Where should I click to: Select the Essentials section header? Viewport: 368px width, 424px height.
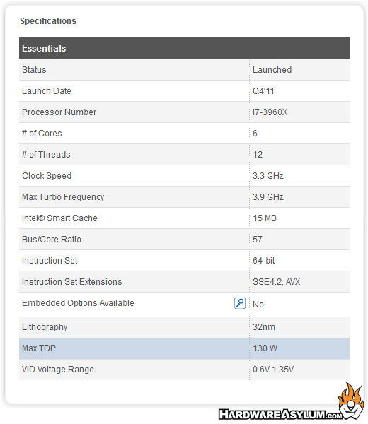[x=184, y=48]
